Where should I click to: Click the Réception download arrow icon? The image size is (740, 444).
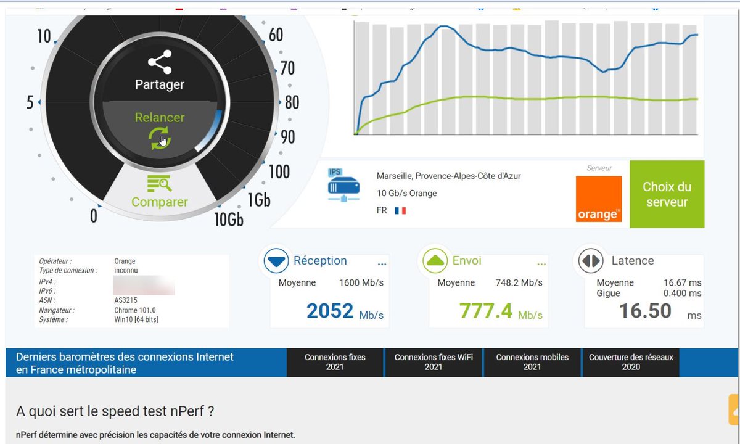(276, 261)
